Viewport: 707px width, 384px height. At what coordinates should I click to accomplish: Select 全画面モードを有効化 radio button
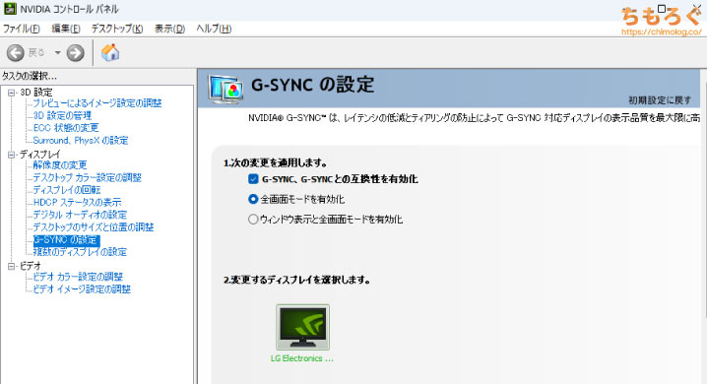(253, 199)
